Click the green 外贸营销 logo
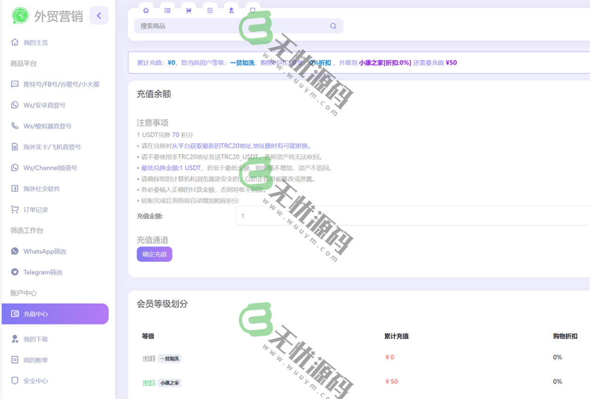The image size is (592, 399). [20, 16]
